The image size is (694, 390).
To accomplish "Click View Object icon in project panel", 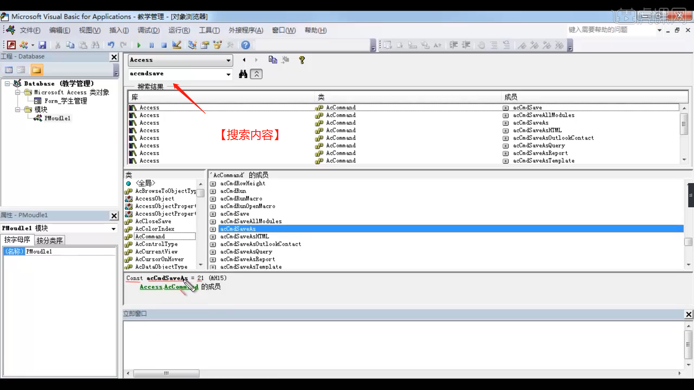I will pyautogui.click(x=21, y=70).
